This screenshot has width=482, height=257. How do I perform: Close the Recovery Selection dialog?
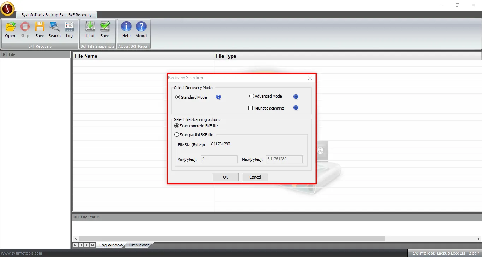click(310, 78)
